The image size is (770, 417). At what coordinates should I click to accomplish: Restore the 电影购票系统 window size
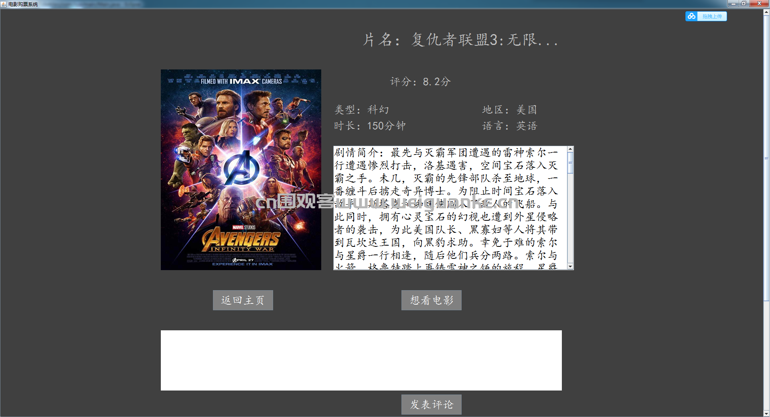744,4
